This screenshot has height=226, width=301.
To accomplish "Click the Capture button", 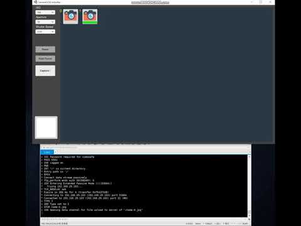I will click(45, 71).
